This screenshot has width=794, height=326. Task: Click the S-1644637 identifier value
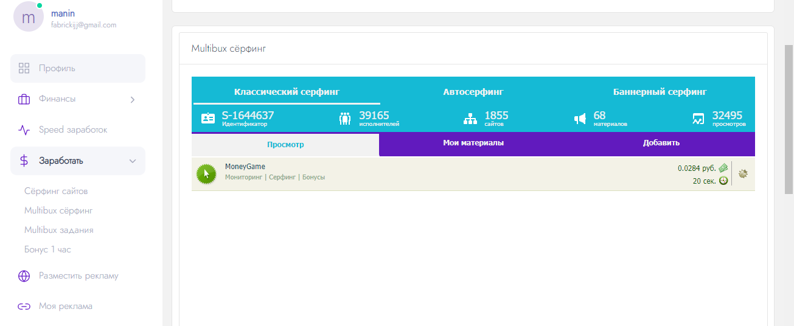click(248, 115)
